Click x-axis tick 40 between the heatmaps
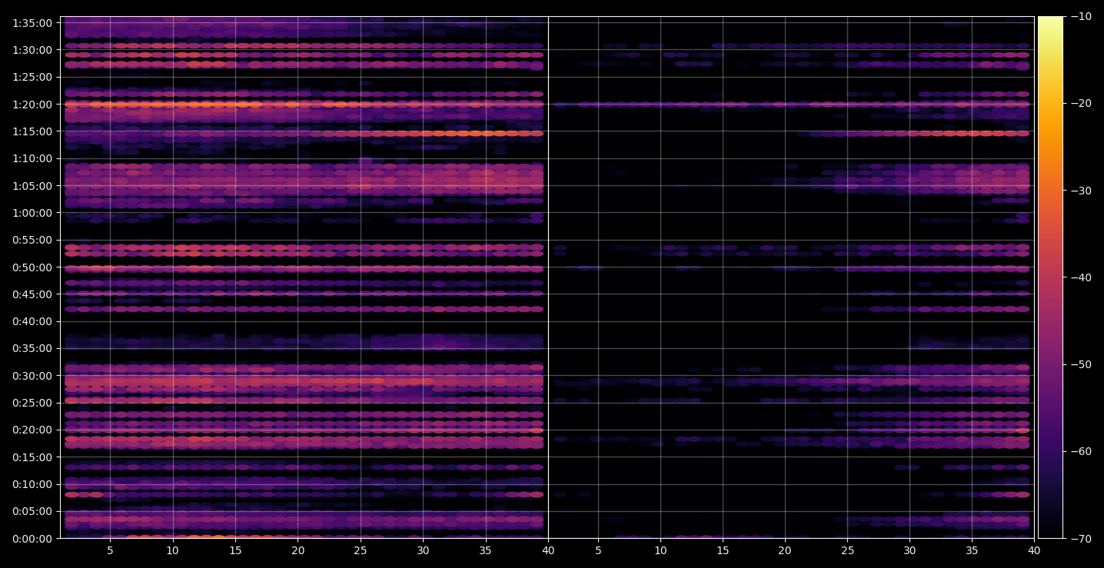The height and width of the screenshot is (568, 1104). [x=548, y=550]
